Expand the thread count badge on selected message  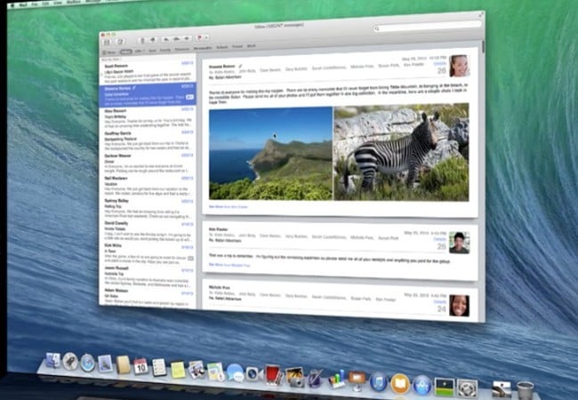point(189,97)
